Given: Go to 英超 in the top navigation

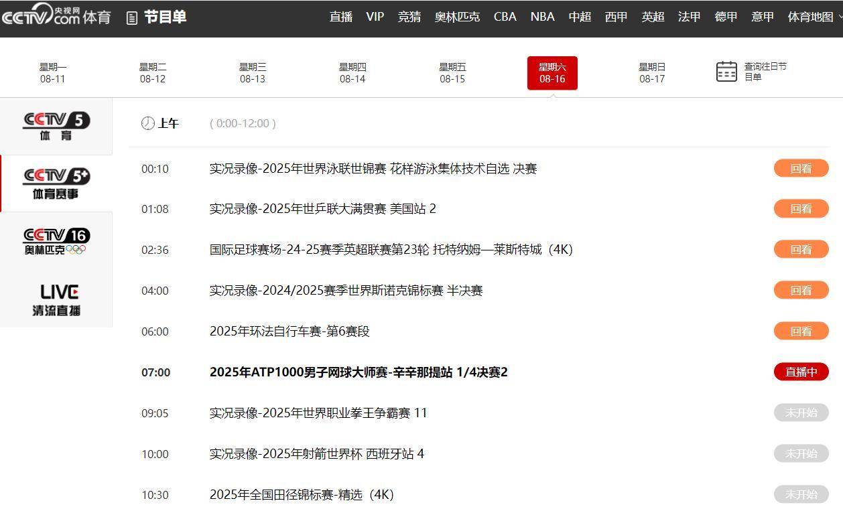Looking at the screenshot, I should pos(653,17).
